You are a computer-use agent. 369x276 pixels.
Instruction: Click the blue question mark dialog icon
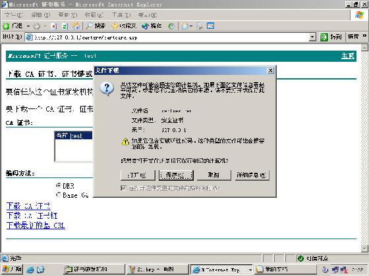[107, 89]
